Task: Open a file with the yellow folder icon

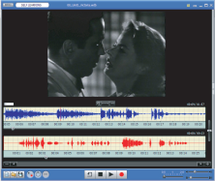Action: click(13, 174)
